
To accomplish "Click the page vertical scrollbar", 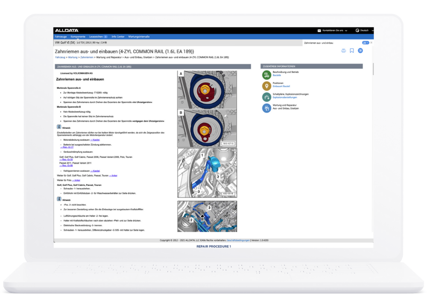I will tap(373, 69).
